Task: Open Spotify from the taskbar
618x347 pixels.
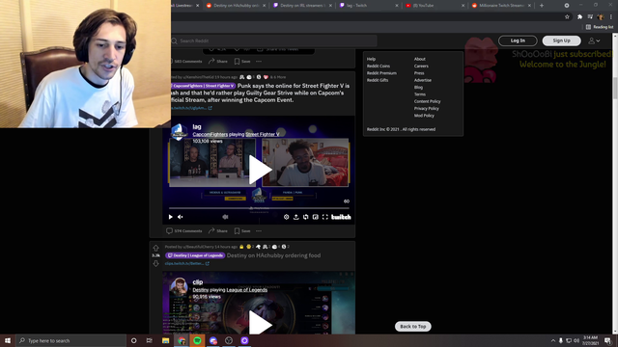Action: click(x=197, y=340)
